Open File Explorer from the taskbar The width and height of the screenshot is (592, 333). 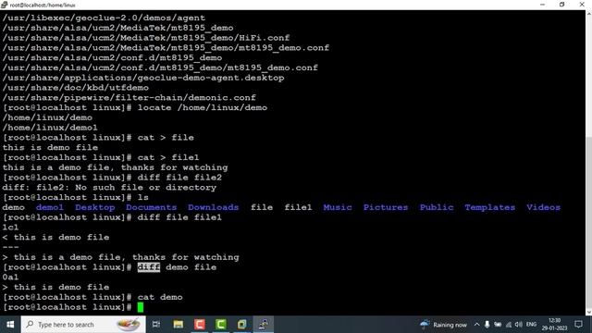[179, 325]
